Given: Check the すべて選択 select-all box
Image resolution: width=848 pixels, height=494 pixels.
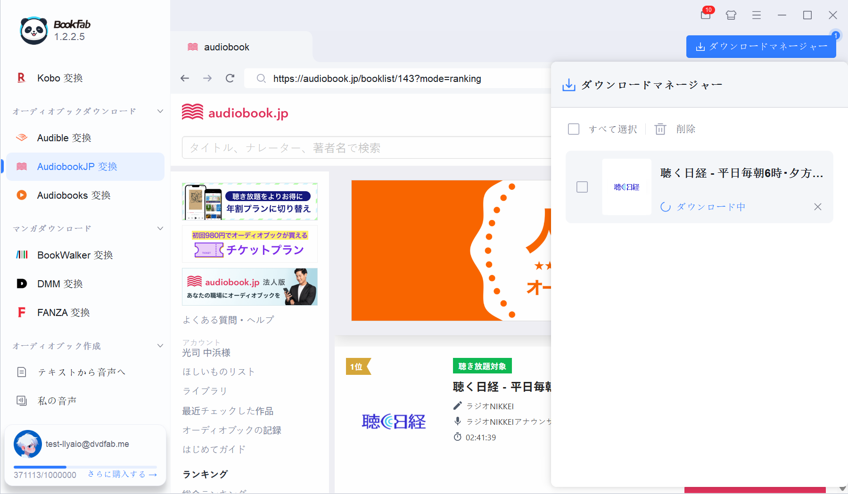Looking at the screenshot, I should click(574, 129).
